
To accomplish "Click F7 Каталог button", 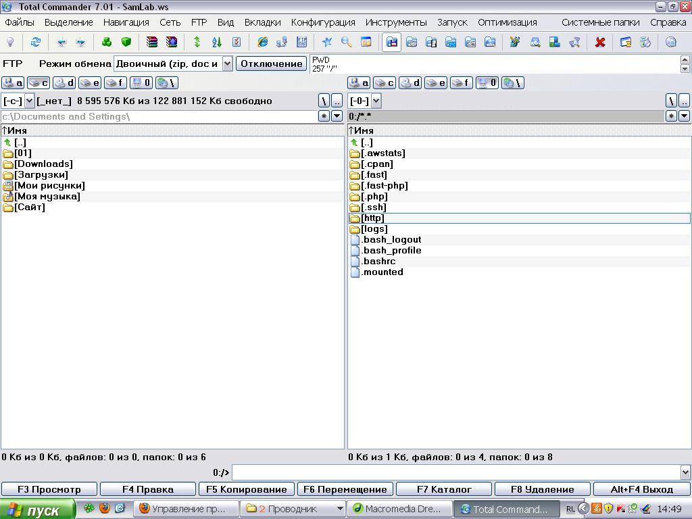I will 444,489.
